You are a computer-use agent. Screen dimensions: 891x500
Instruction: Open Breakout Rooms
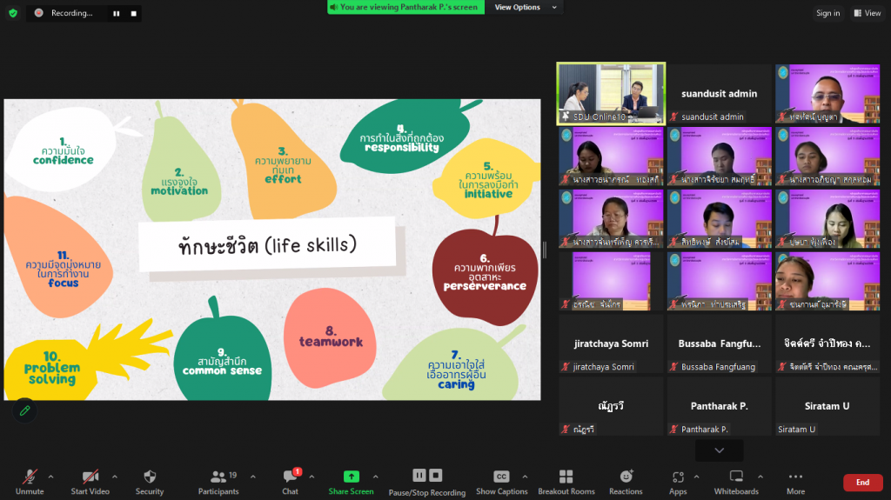pyautogui.click(x=566, y=481)
